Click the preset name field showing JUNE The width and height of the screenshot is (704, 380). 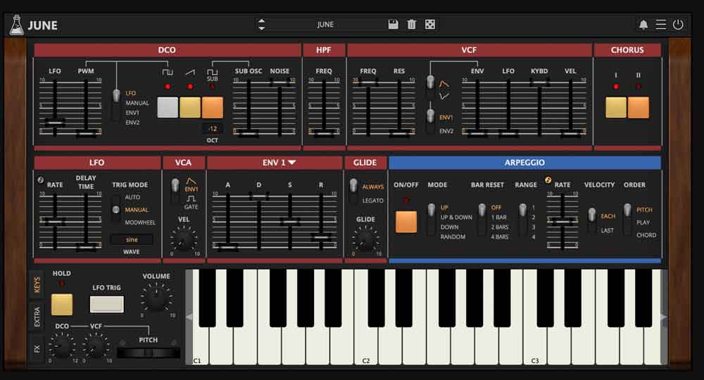pos(325,25)
